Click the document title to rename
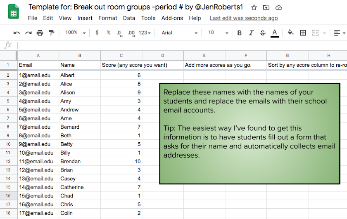This screenshot has height=219, width=347. pos(135,7)
